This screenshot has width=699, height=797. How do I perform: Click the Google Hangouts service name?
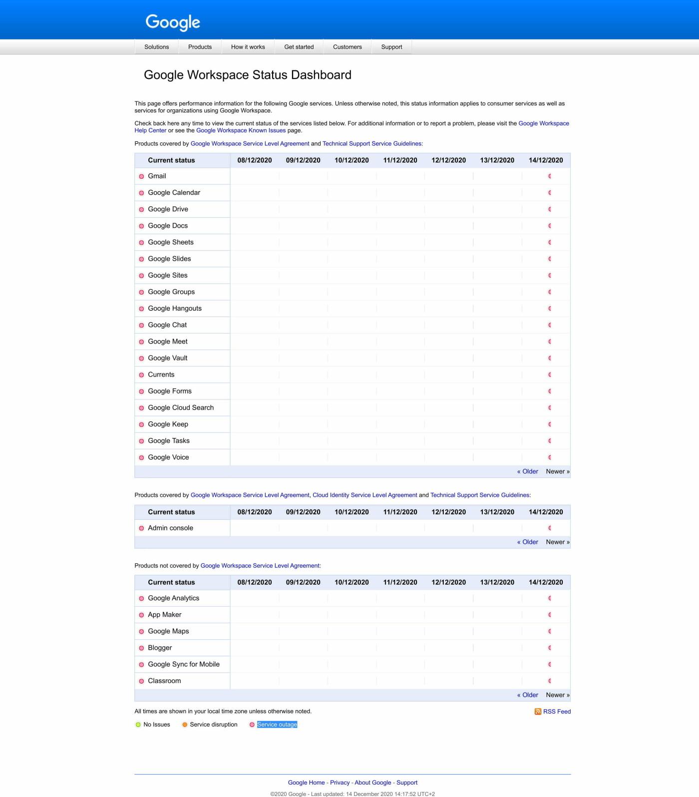tap(175, 309)
